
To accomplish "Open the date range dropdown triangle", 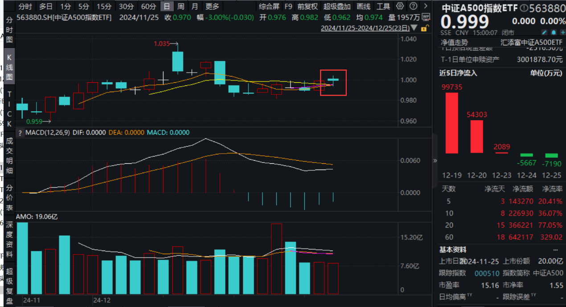I will (x=414, y=28).
